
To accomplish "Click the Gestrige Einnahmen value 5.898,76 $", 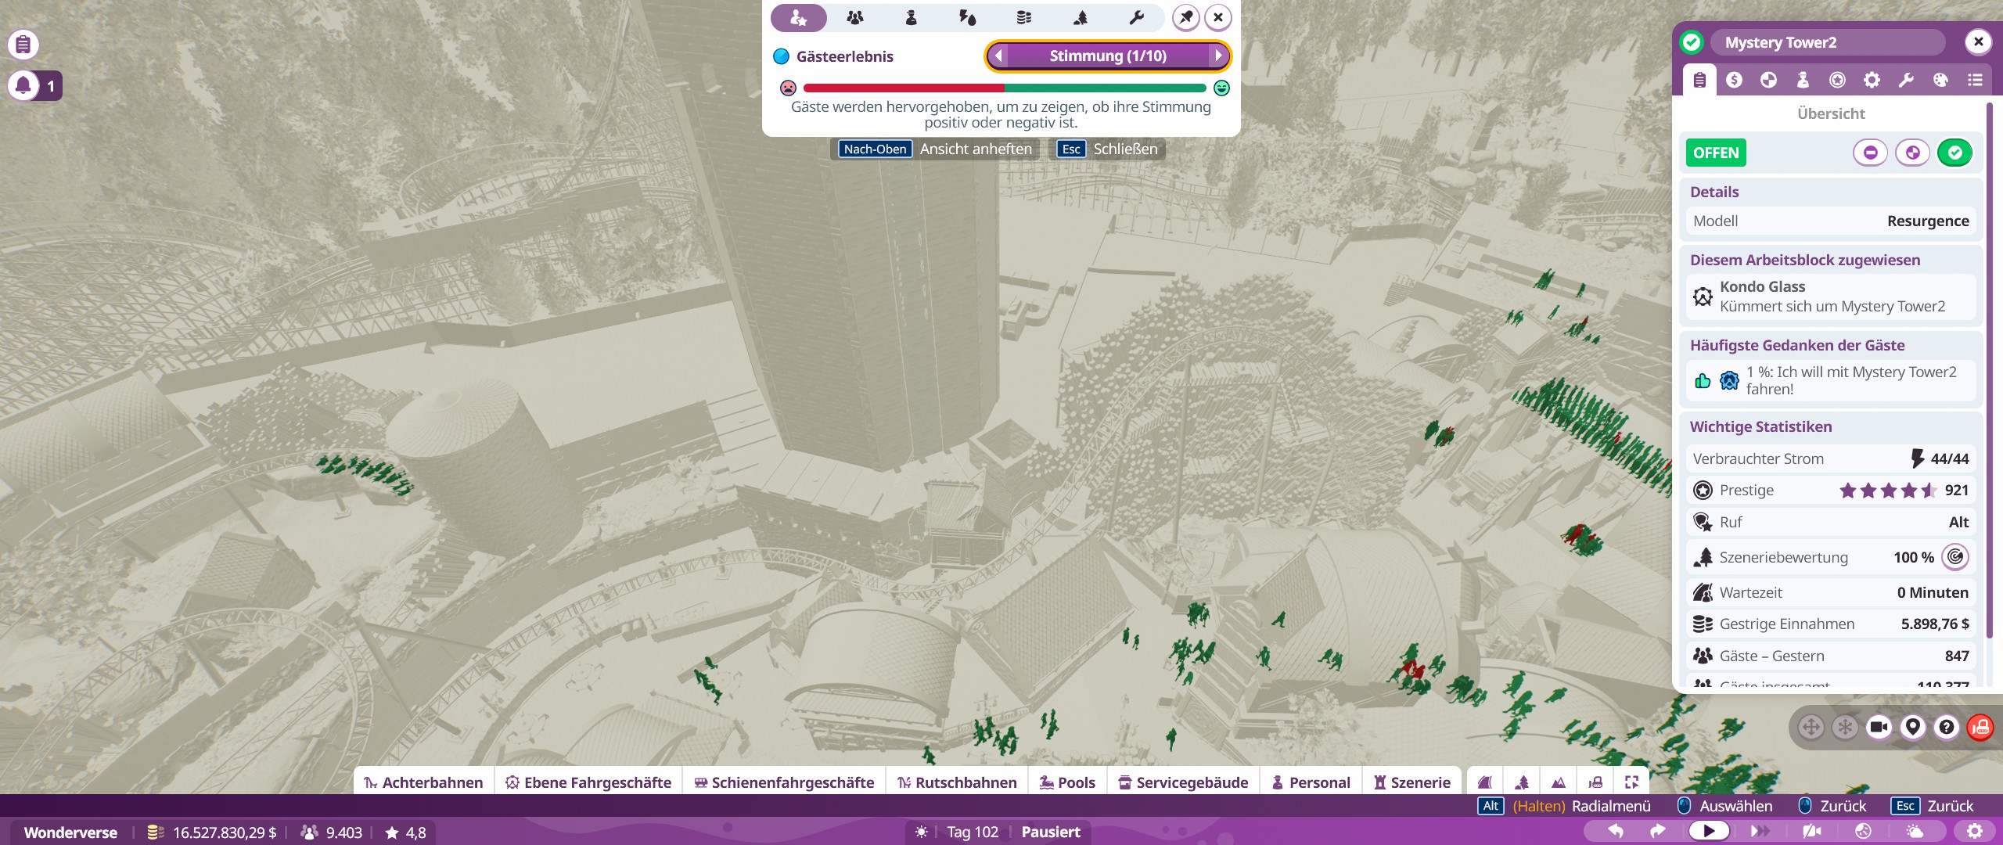I will (x=1934, y=624).
